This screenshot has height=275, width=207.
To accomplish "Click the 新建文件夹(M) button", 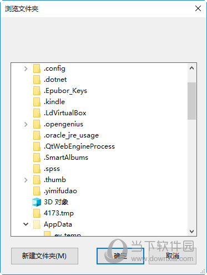I will 44,256.
